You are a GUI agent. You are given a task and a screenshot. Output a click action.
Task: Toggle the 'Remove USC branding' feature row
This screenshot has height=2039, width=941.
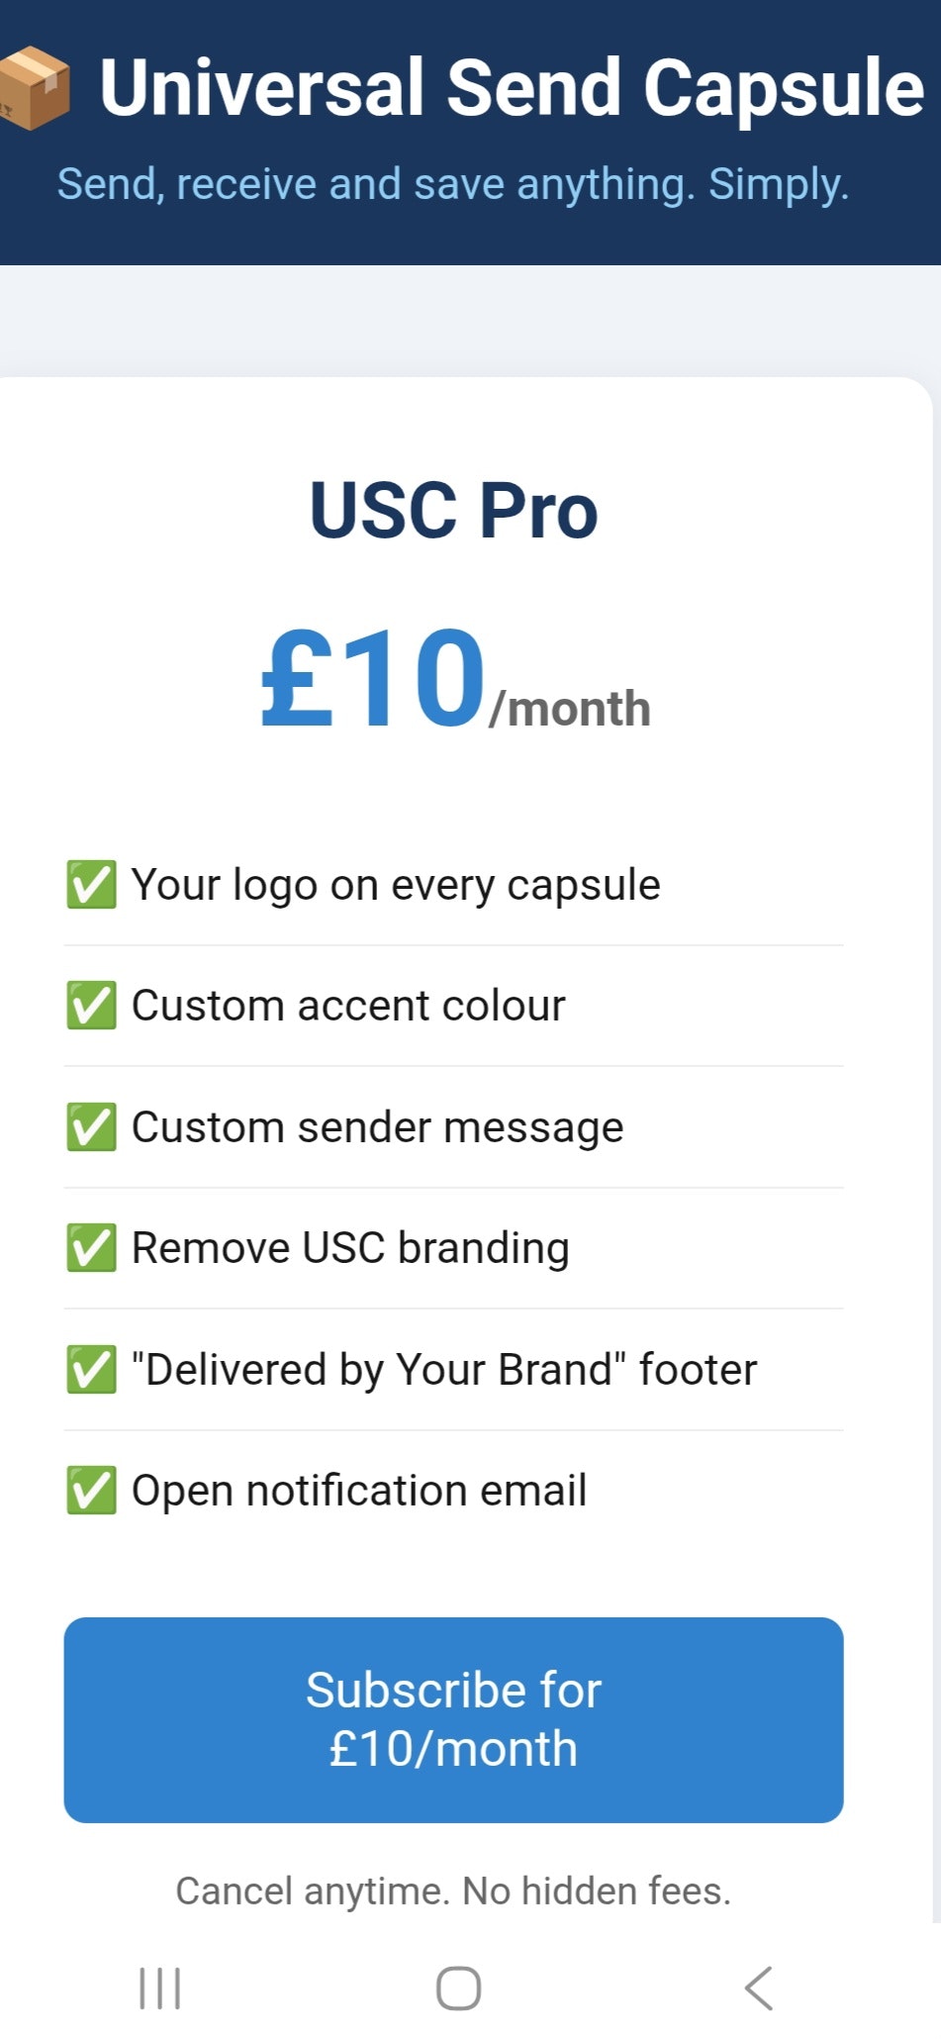point(451,1246)
